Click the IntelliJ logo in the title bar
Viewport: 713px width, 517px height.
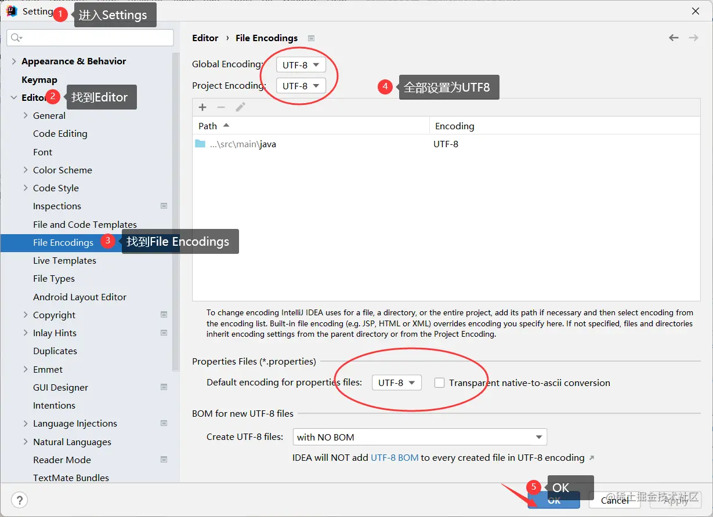[12, 11]
